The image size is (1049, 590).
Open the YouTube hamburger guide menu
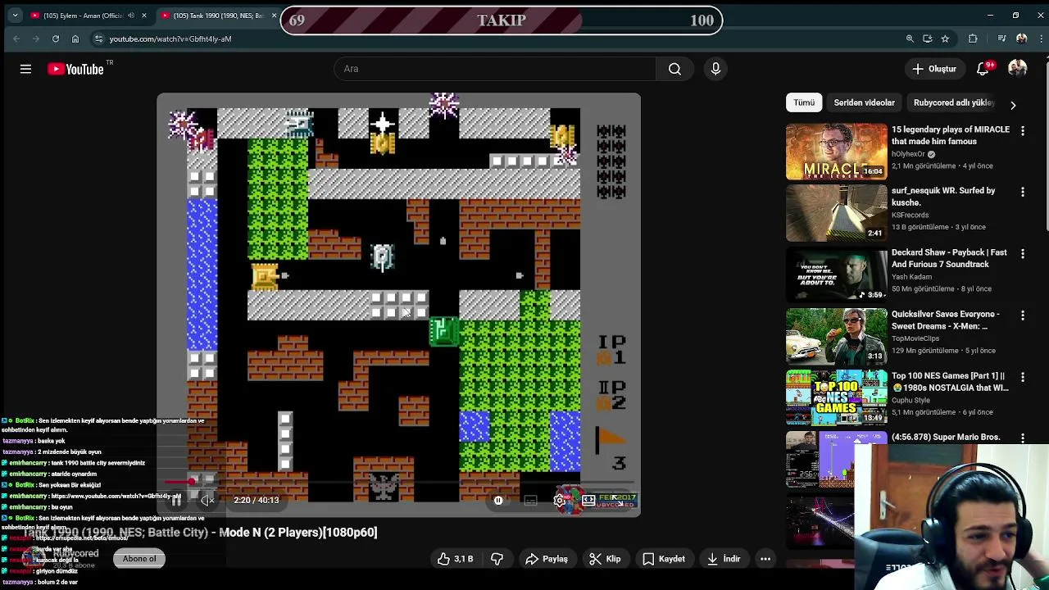point(25,69)
